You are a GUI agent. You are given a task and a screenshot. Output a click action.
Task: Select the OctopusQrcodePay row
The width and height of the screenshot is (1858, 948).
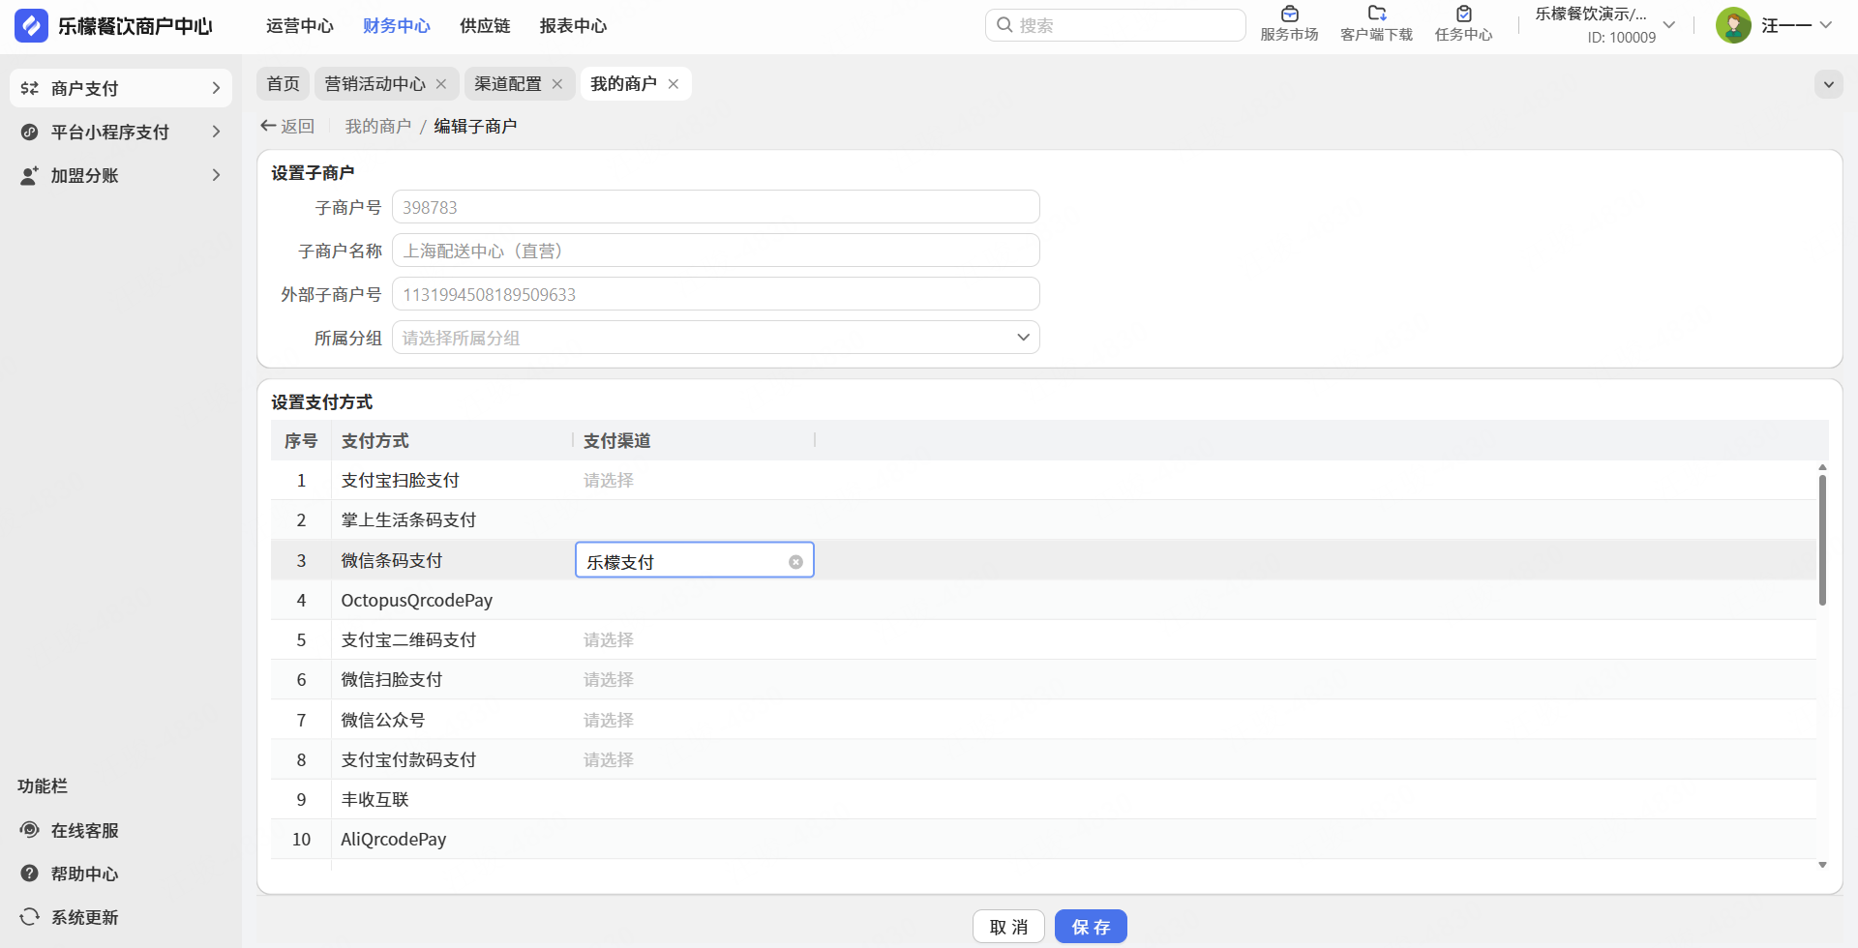[1043, 600]
